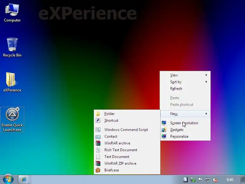Create a new Folder from submenu
The height and width of the screenshot is (184, 245).
pyautogui.click(x=127, y=114)
